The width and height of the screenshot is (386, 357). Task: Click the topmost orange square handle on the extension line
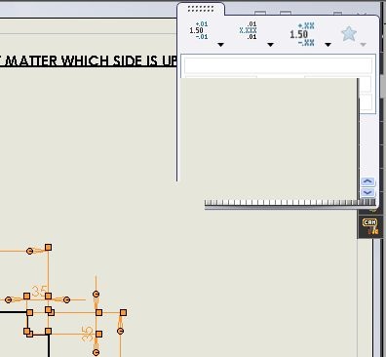48,247
